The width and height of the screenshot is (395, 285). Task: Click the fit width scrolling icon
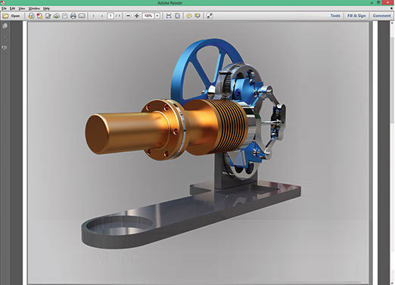[169, 16]
